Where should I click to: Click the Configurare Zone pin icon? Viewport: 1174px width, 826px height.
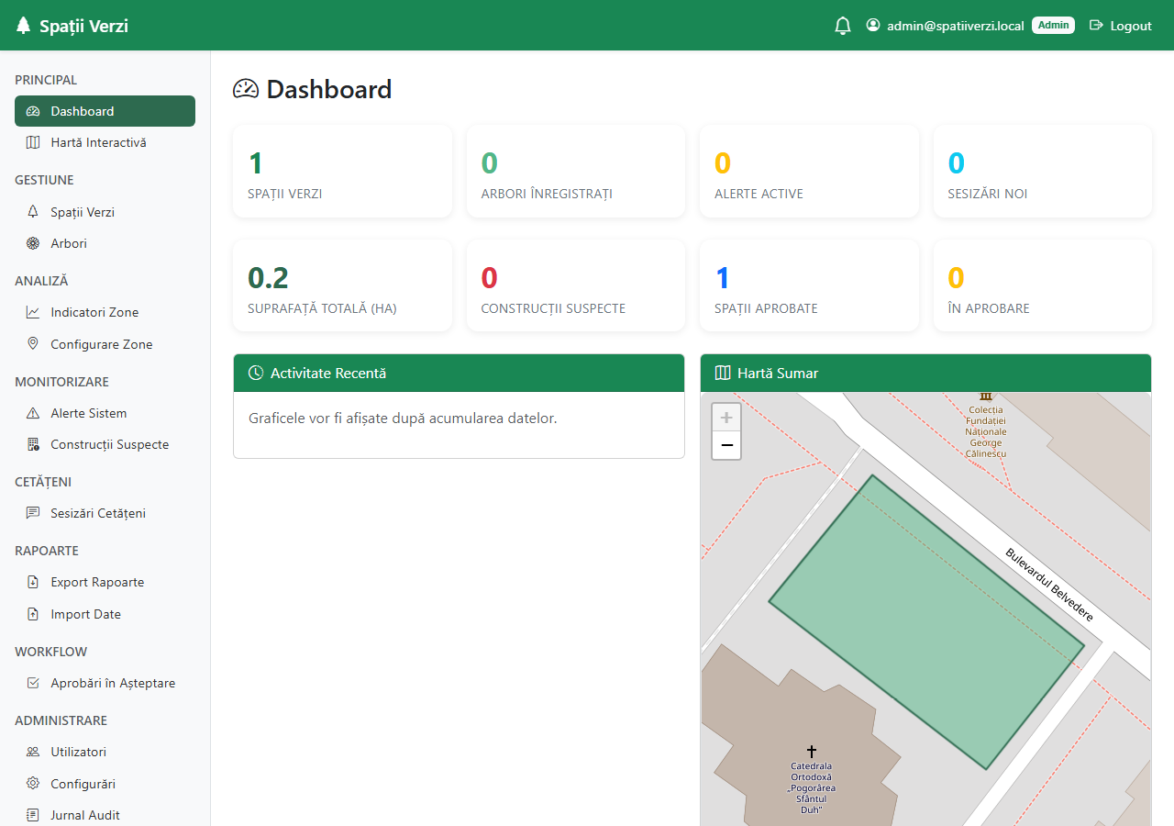pos(33,344)
